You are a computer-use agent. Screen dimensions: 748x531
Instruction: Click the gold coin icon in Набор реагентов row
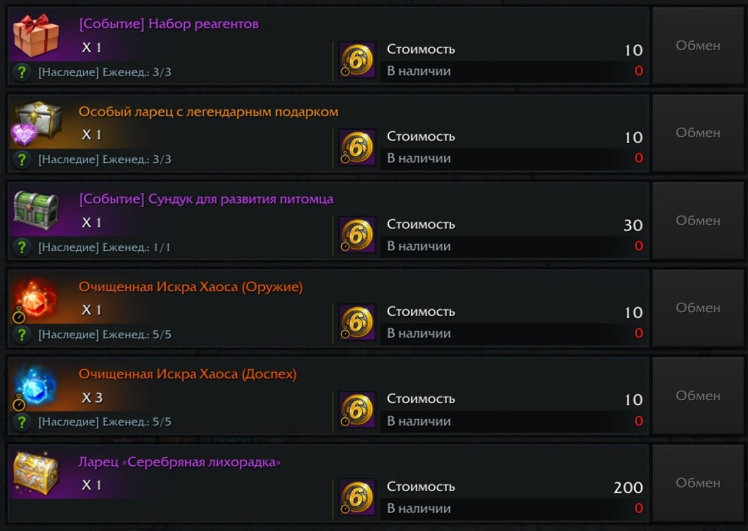point(357,58)
